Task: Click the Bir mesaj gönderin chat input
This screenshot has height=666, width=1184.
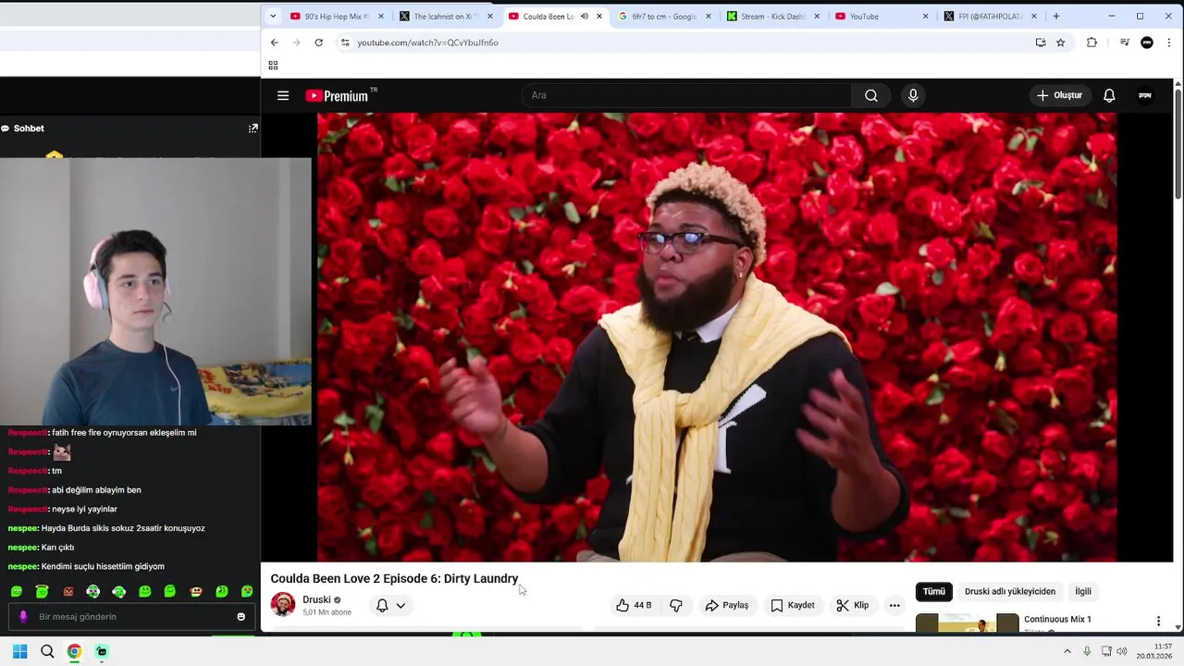Action: [129, 617]
